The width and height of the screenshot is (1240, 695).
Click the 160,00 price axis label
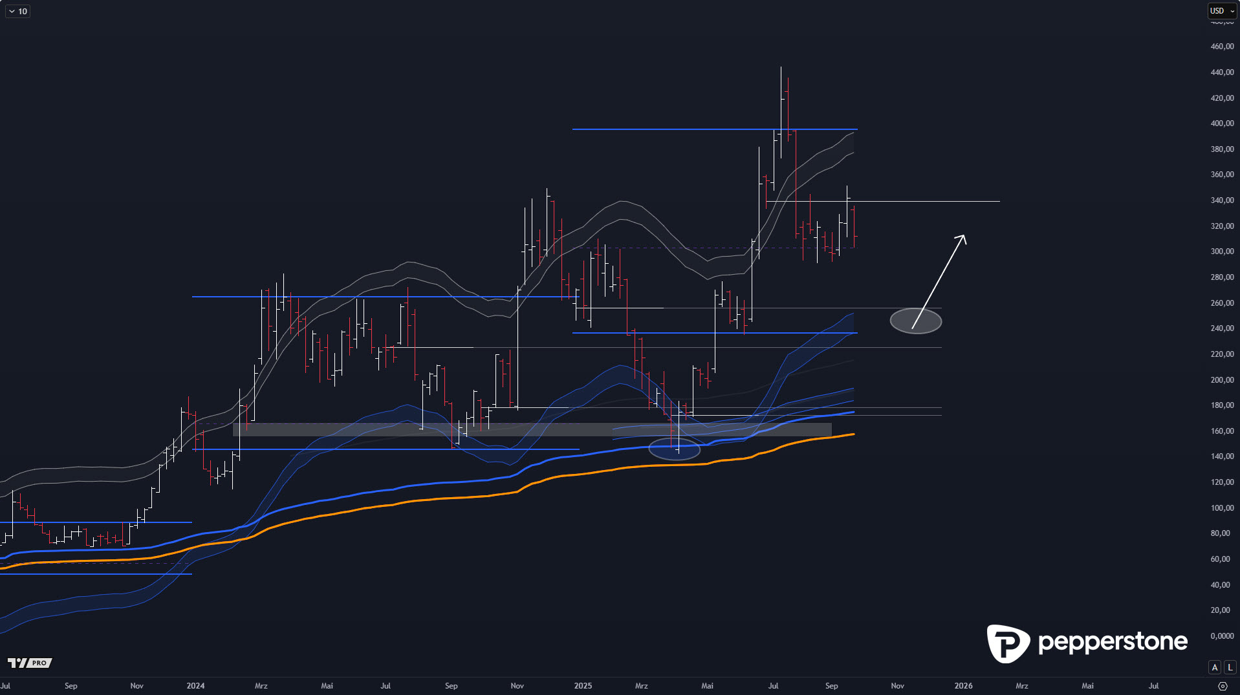coord(1222,431)
